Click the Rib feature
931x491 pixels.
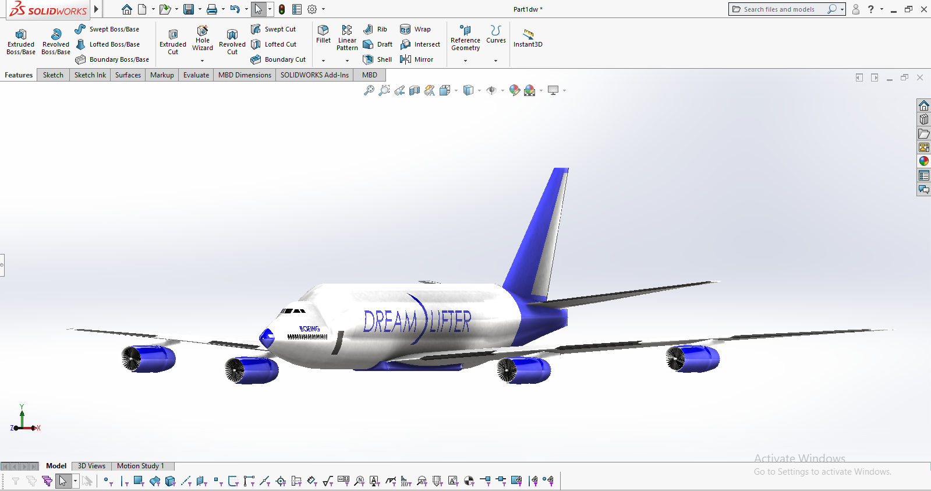point(375,29)
